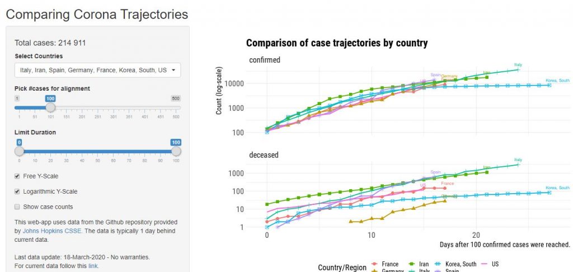573x272 pixels.
Task: Click the selected countries list field
Action: 90,71
